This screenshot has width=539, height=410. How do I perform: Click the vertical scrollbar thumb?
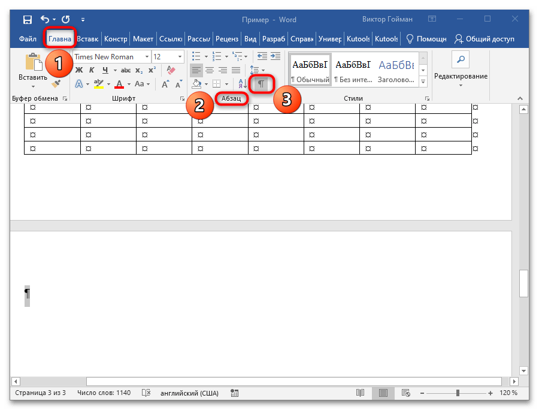(523, 284)
